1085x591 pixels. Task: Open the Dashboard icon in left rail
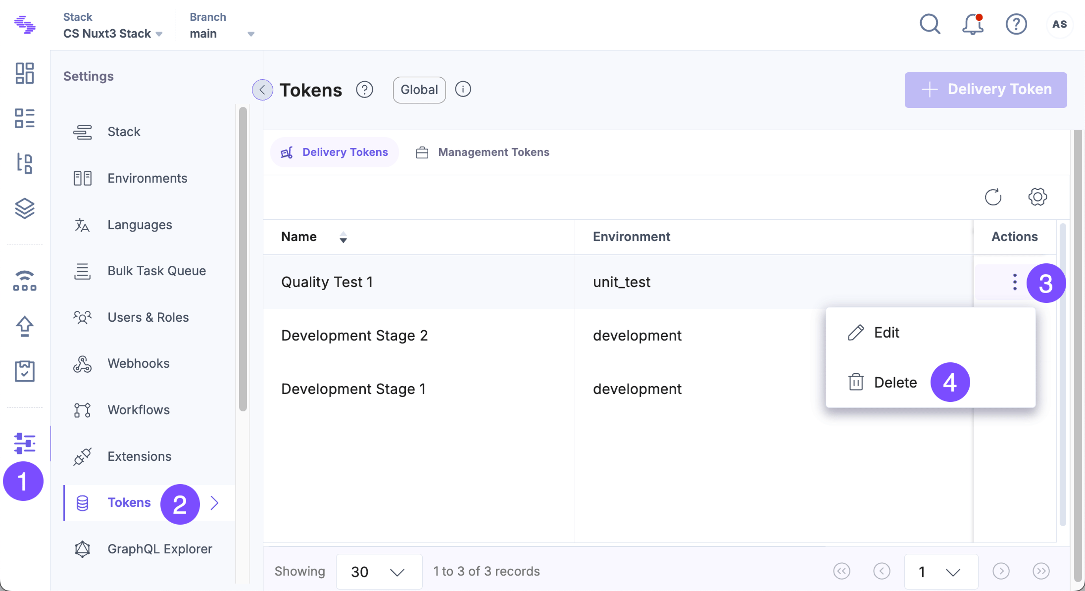click(x=24, y=73)
